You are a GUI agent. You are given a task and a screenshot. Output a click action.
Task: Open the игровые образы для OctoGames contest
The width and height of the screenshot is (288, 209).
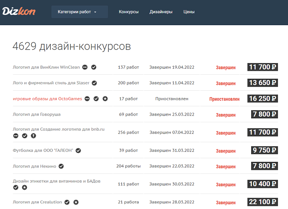pos(47,99)
